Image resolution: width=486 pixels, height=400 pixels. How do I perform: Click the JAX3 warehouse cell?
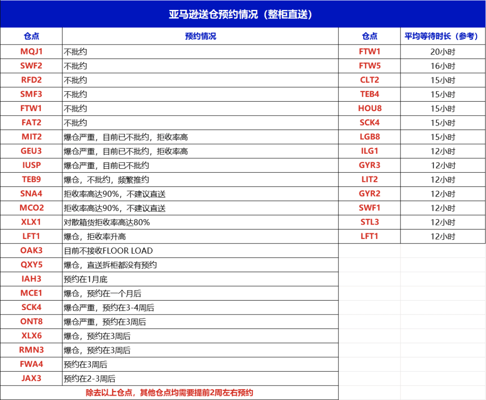pyautogui.click(x=31, y=378)
